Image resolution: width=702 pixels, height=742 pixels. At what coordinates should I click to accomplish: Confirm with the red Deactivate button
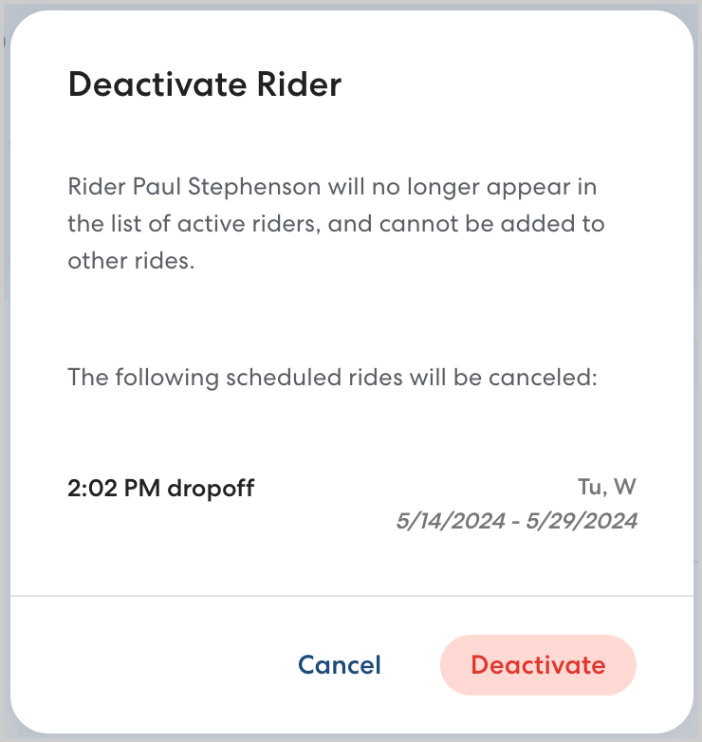point(538,665)
